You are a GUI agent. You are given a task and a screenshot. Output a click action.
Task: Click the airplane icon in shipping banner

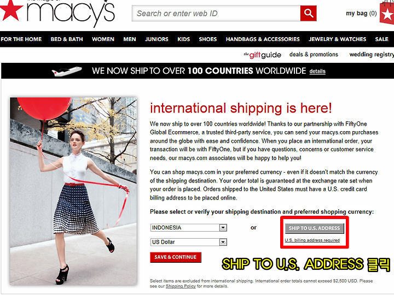[x=67, y=71]
